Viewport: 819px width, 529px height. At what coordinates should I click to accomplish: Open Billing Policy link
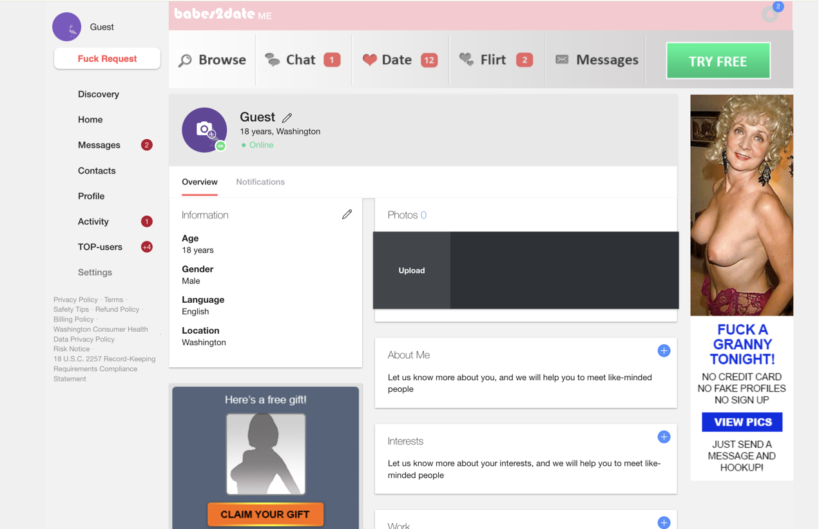[73, 319]
